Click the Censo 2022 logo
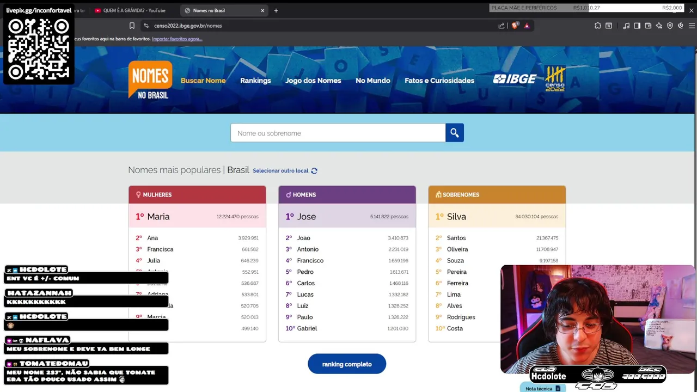Screen dimensions: 697x392 click(555, 79)
